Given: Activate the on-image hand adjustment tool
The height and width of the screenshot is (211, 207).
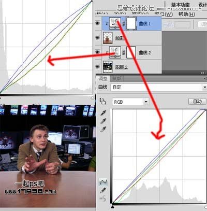Looking at the screenshot, I should click(x=103, y=101).
